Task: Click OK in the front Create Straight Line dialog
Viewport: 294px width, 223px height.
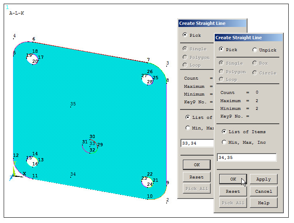Action: tap(233, 179)
